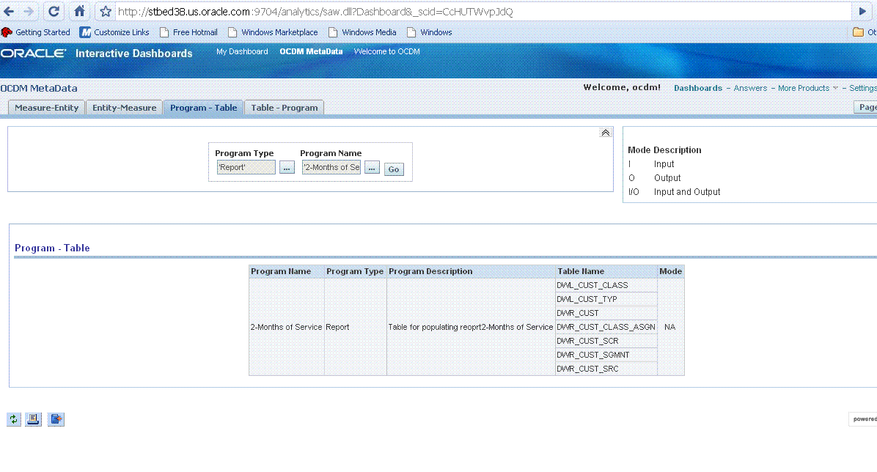Go to Answers

coord(750,89)
